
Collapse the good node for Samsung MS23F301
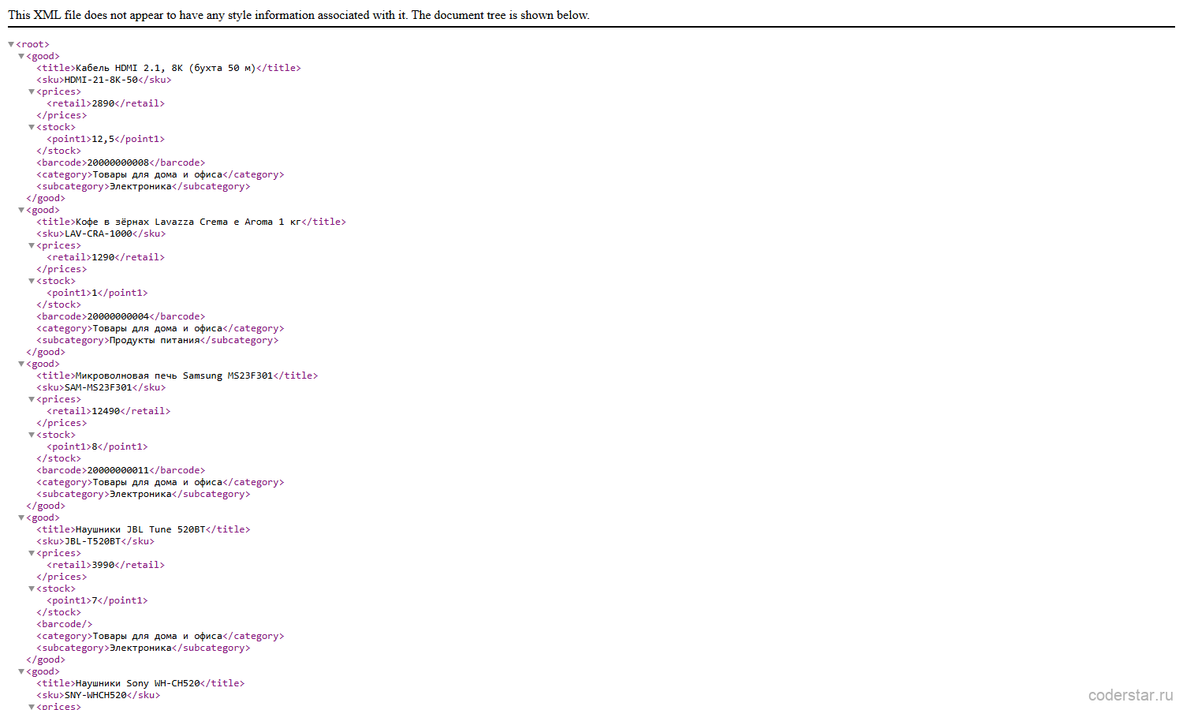[x=21, y=364]
